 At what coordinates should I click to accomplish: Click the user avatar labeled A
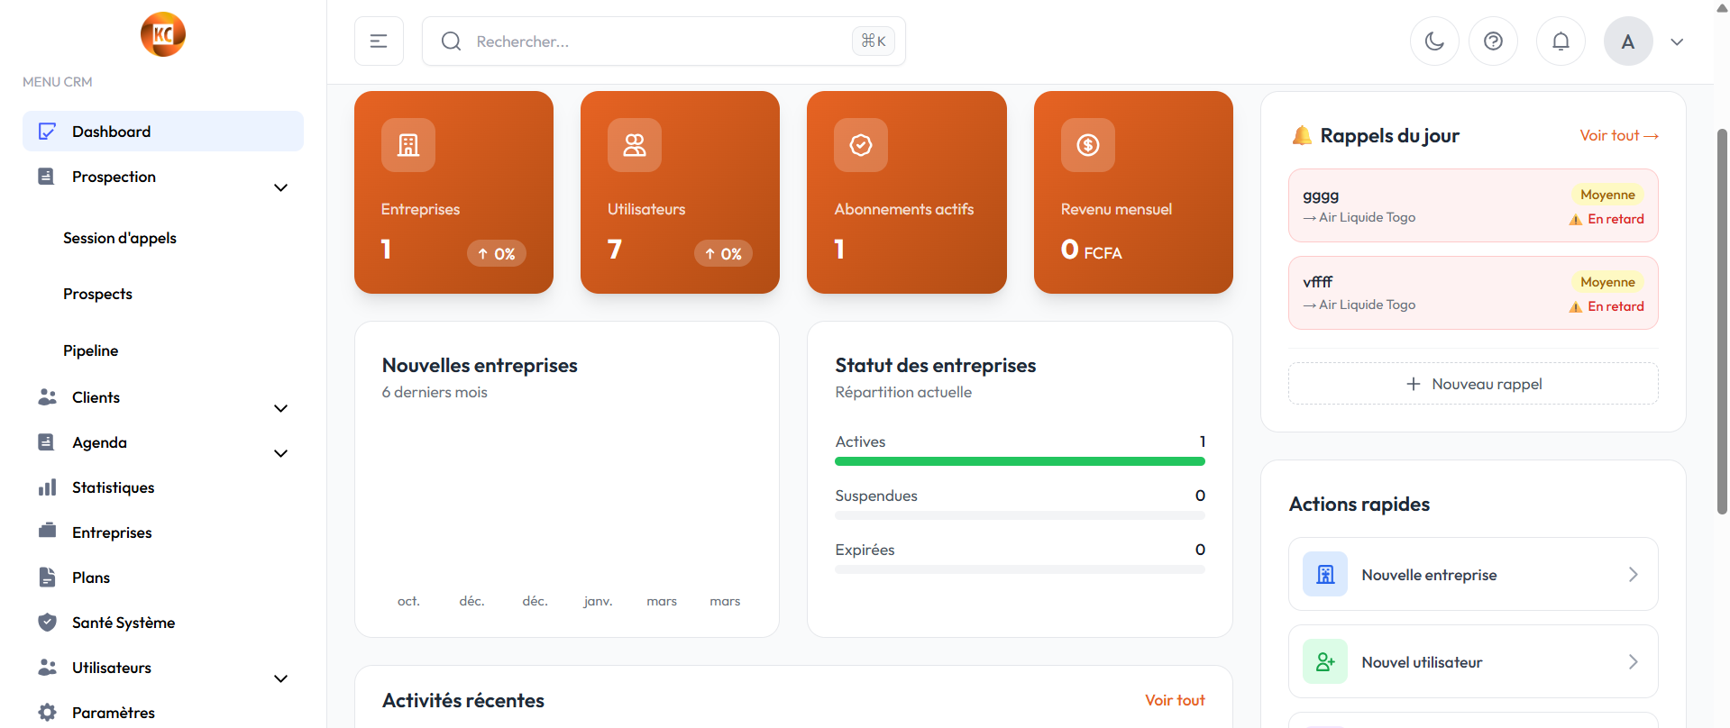tap(1628, 41)
